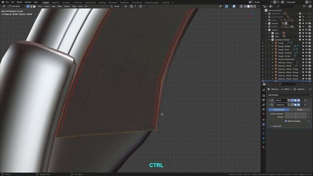The width and height of the screenshot is (313, 176).
Task: Add a new workspace with the plus tab
Action: pos(173,2)
